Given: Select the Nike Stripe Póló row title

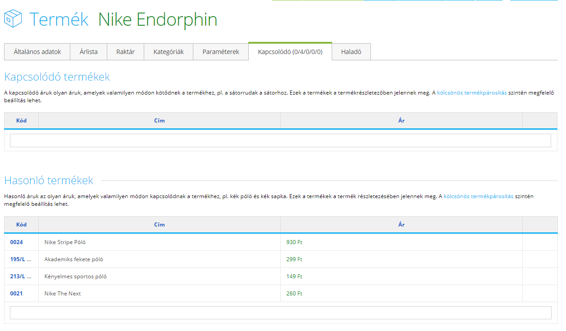Looking at the screenshot, I should click(x=65, y=242).
